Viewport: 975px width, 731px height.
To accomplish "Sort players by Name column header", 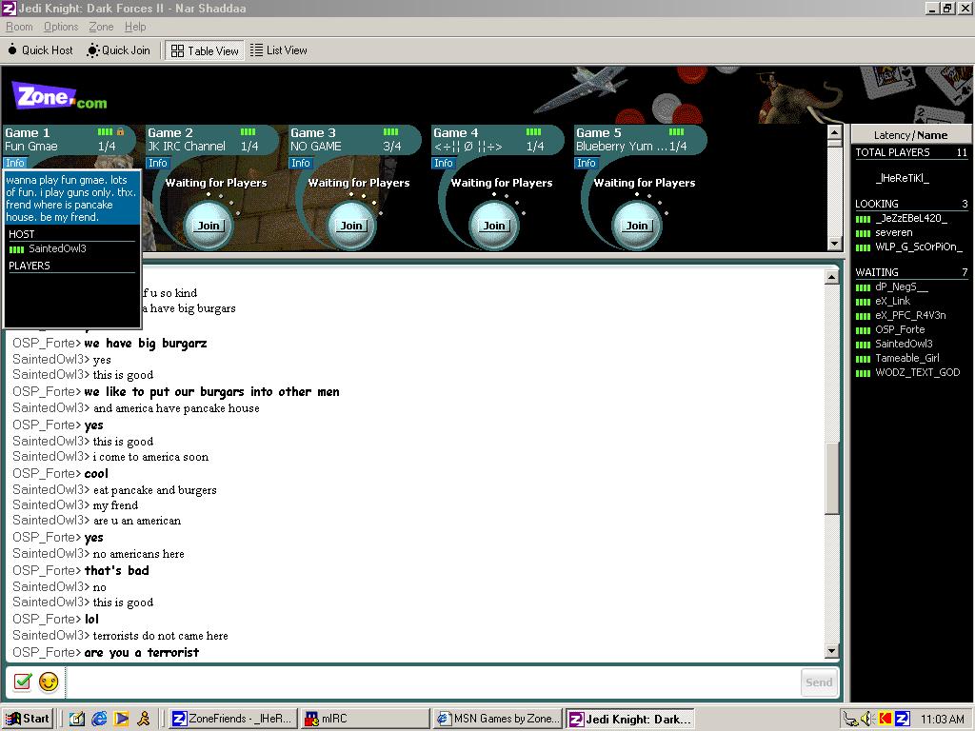I will (x=932, y=135).
